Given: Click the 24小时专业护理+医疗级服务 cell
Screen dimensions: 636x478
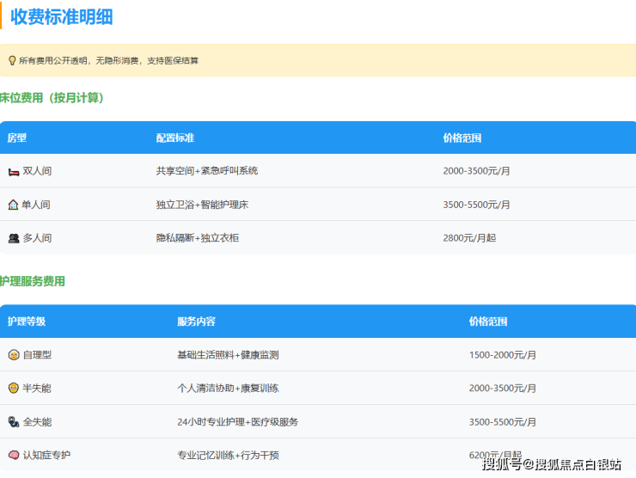Looking at the screenshot, I should tap(237, 422).
